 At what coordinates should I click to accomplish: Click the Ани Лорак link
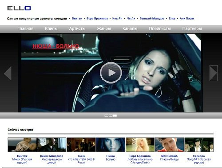[x=187, y=19]
